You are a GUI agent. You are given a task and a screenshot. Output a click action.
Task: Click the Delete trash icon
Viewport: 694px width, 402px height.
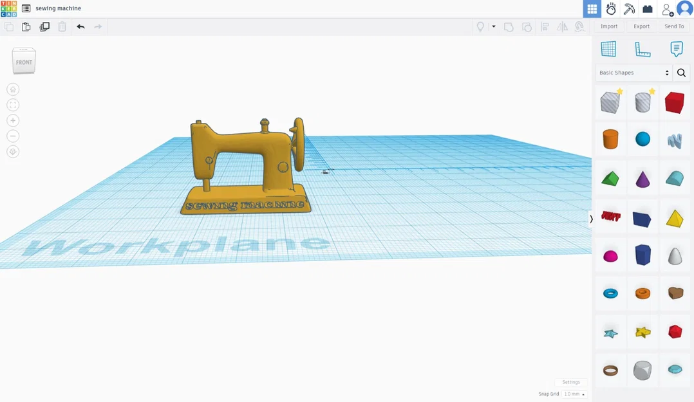click(62, 26)
